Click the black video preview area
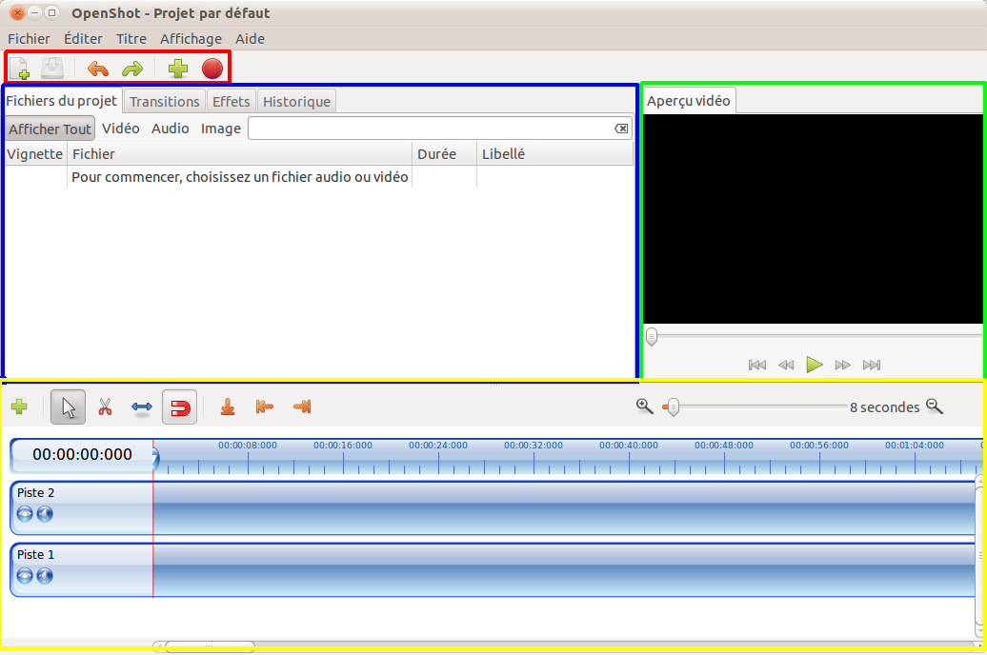The image size is (987, 655). [x=813, y=219]
